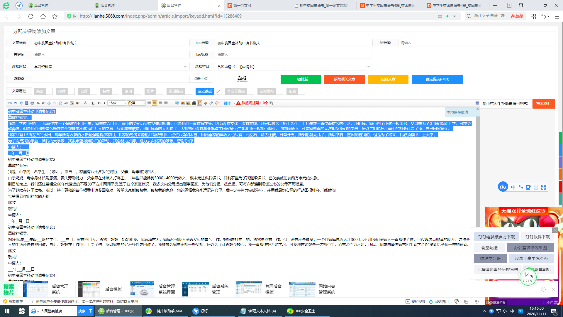Toggle the HTML source view icon
This screenshot has height=317, width=563.
[10, 103]
